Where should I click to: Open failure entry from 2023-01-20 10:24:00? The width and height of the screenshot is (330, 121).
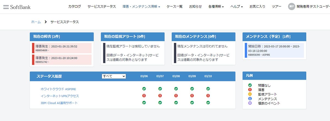coord(62,60)
